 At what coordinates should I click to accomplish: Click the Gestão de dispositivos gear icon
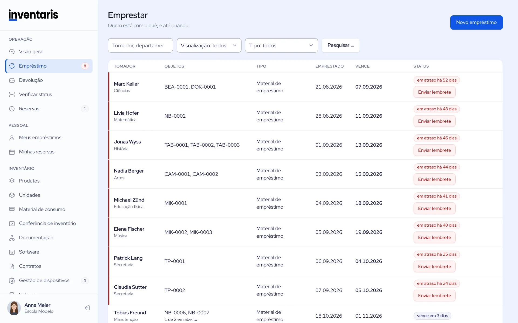(x=12, y=281)
